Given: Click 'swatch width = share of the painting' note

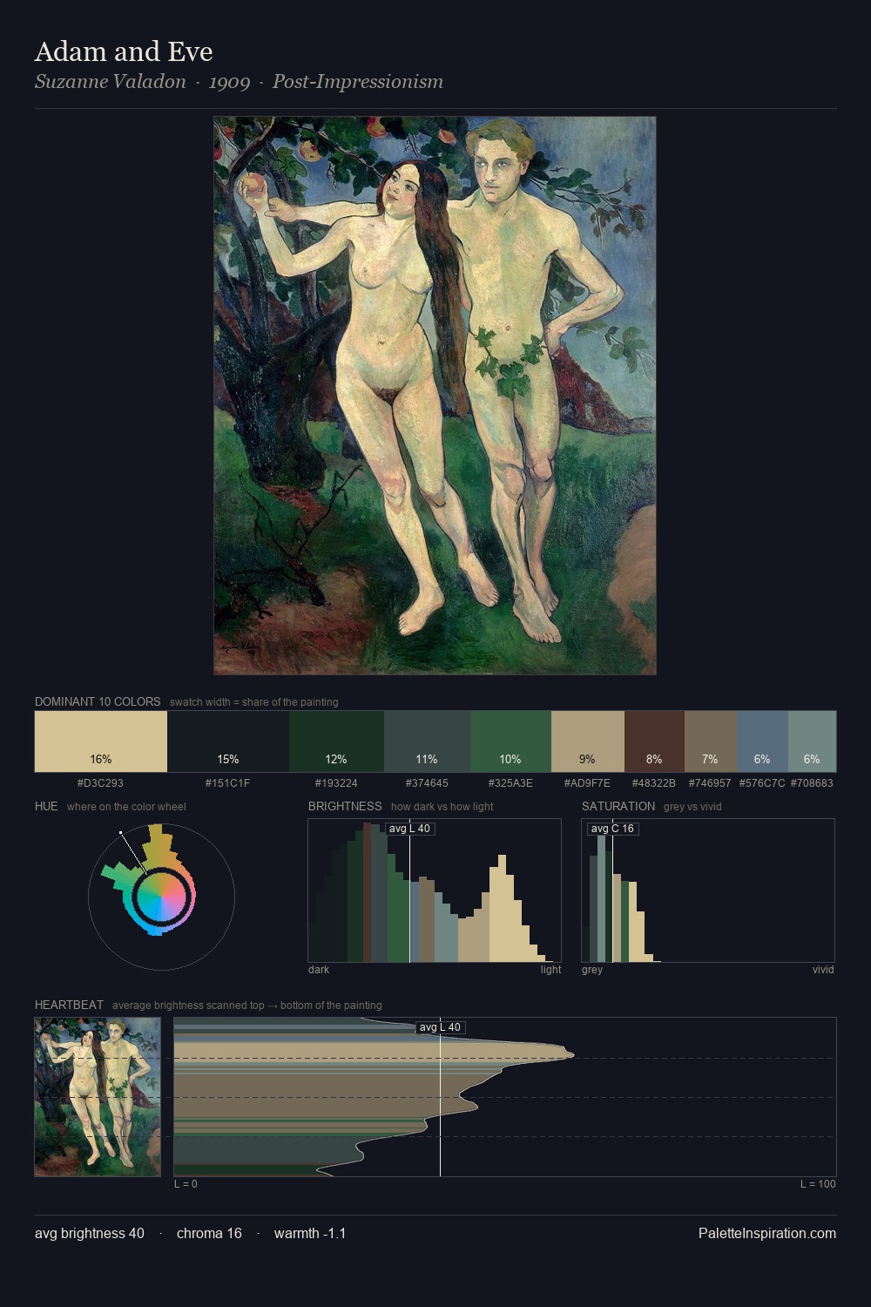Looking at the screenshot, I should click(x=254, y=702).
